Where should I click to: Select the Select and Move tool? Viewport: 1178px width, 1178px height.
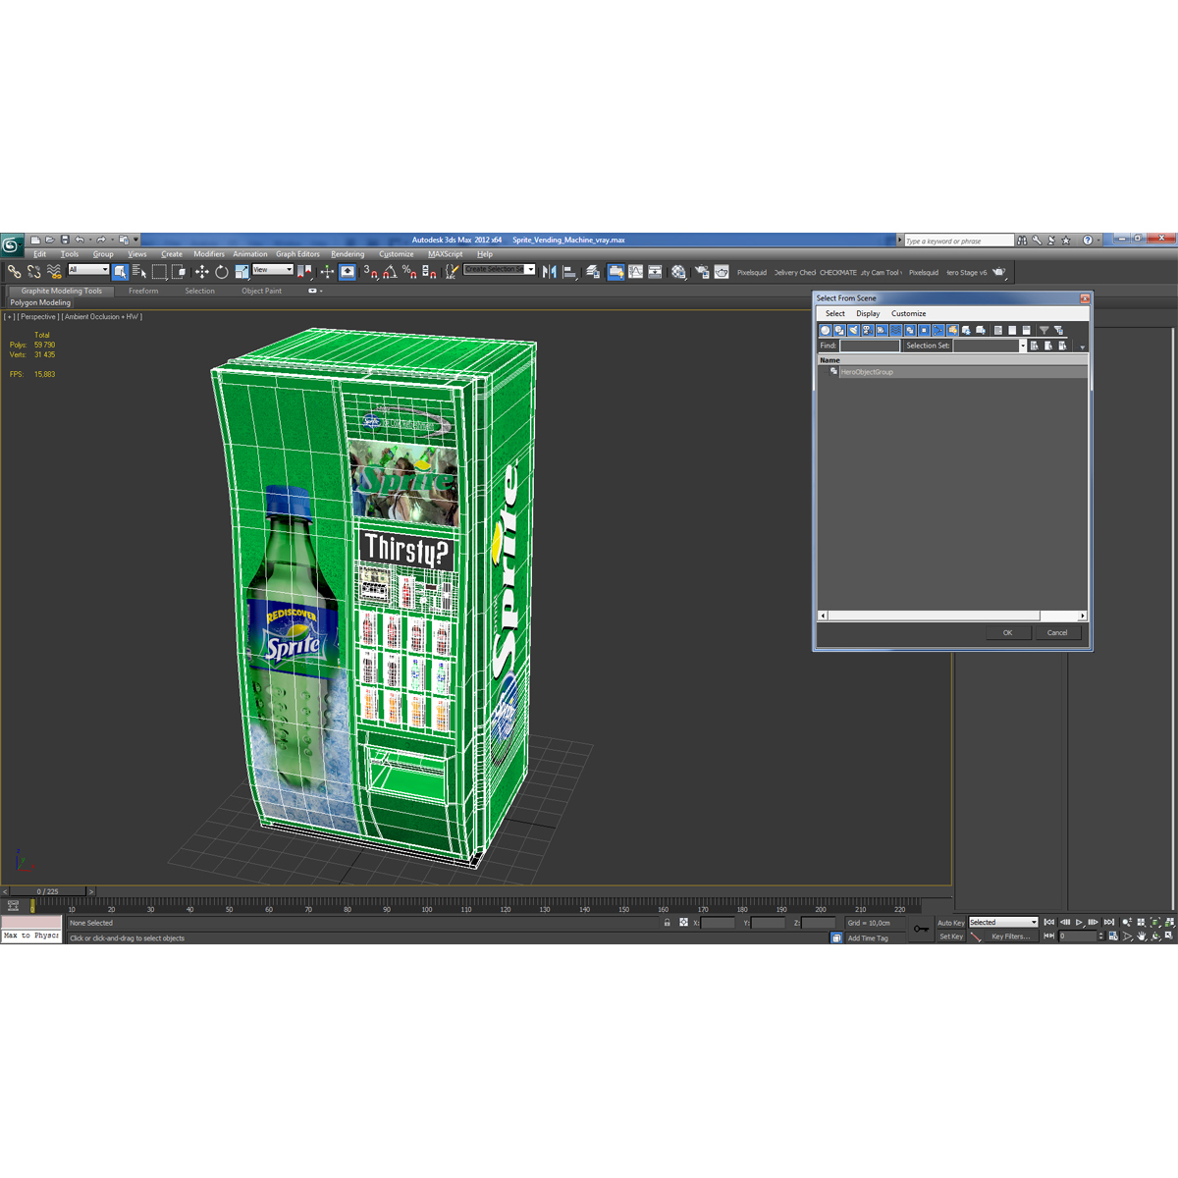tap(202, 271)
